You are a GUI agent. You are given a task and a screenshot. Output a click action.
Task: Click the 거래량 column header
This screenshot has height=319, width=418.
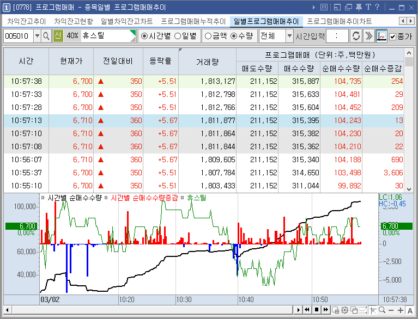208,62
